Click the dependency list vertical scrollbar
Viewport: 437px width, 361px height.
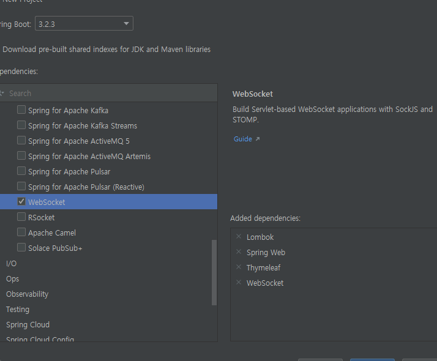coord(214,272)
